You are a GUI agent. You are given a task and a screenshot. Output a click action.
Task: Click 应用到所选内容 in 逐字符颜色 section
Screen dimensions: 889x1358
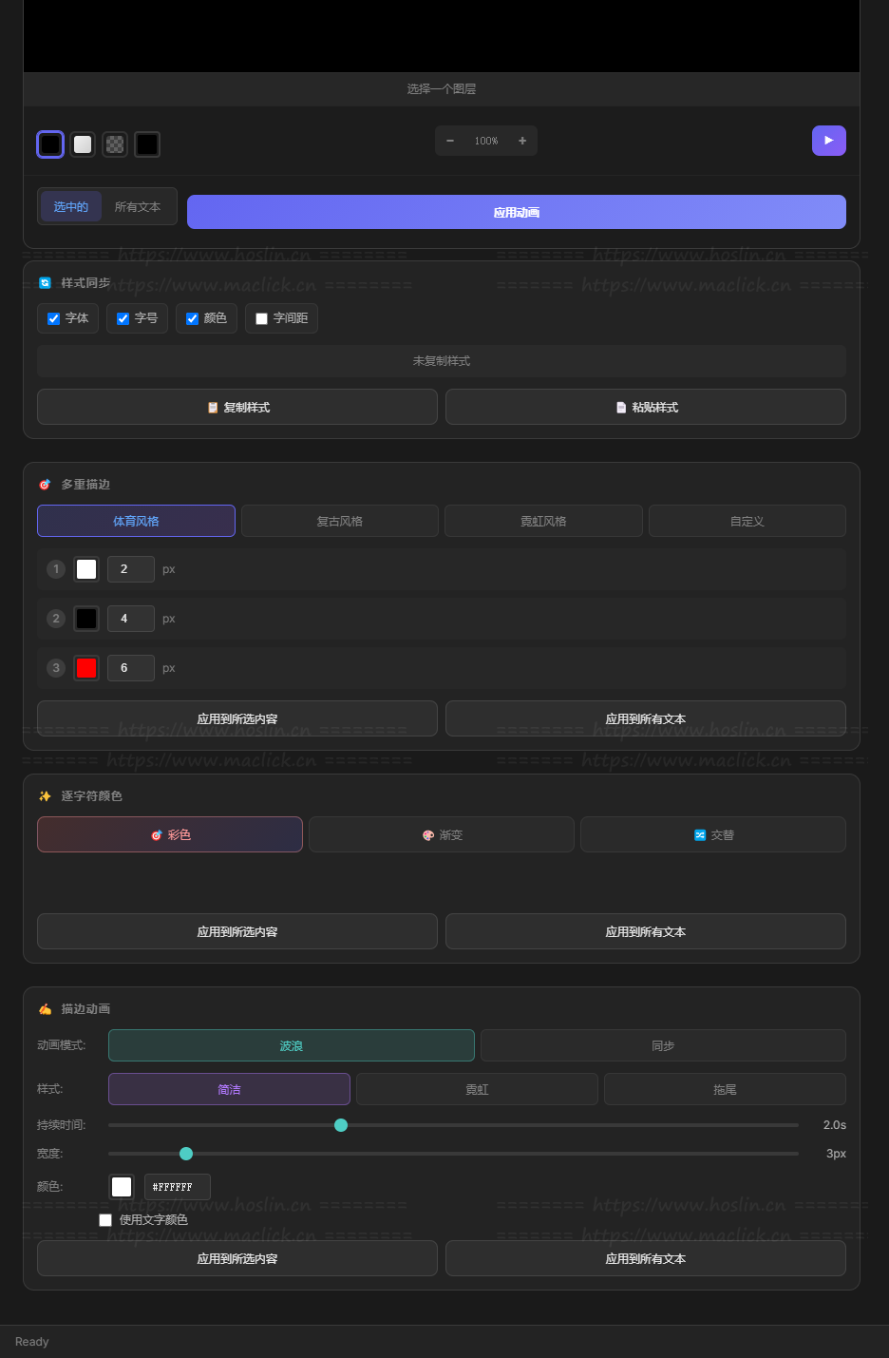pos(237,931)
